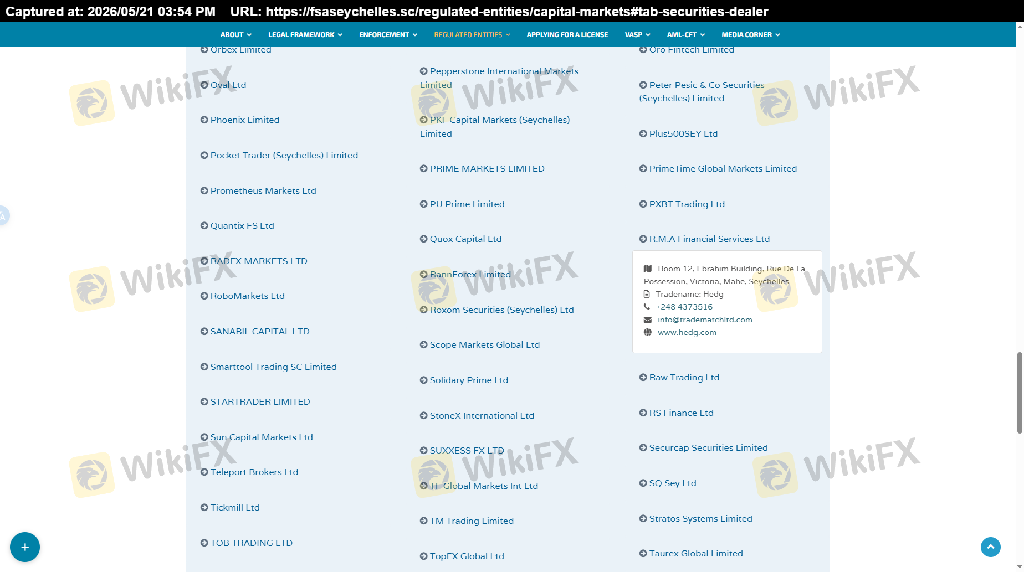The height and width of the screenshot is (572, 1024).
Task: Go to Applying for a License page
Action: (567, 34)
